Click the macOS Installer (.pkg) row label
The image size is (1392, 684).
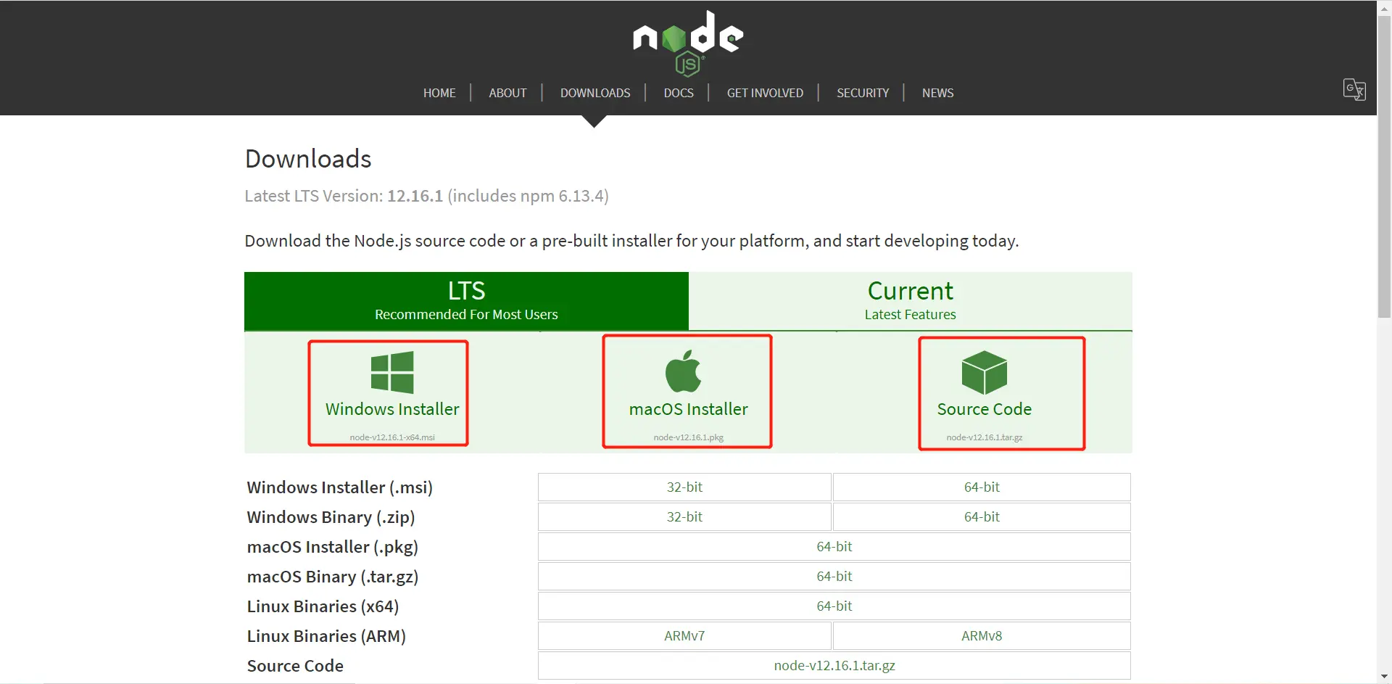333,547
